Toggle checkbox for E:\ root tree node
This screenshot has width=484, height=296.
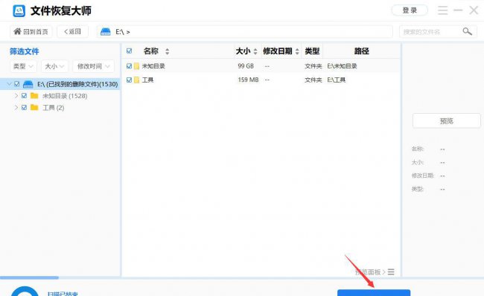17,84
